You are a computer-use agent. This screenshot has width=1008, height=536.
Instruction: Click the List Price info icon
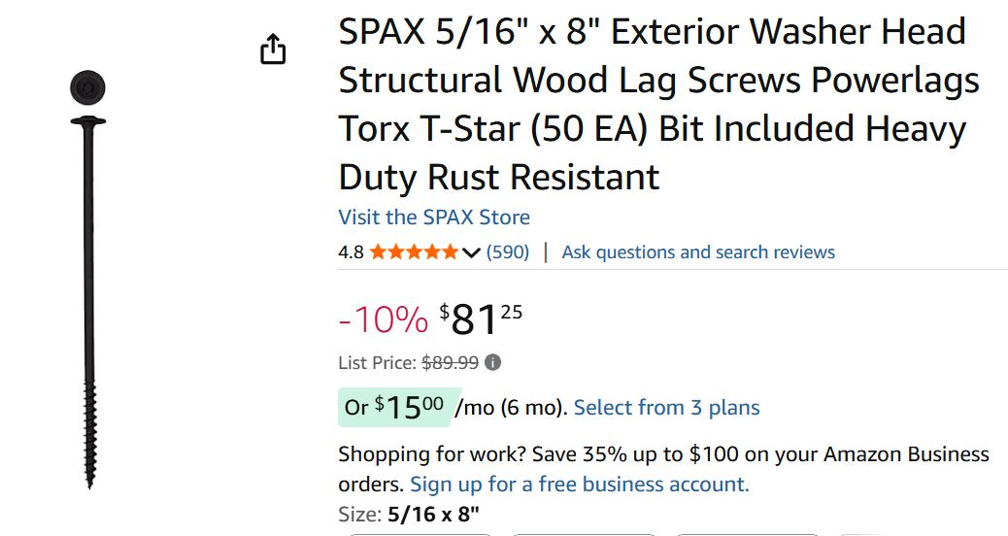[x=493, y=363]
